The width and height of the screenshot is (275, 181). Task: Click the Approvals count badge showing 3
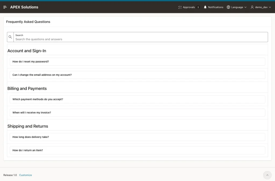(x=198, y=7)
